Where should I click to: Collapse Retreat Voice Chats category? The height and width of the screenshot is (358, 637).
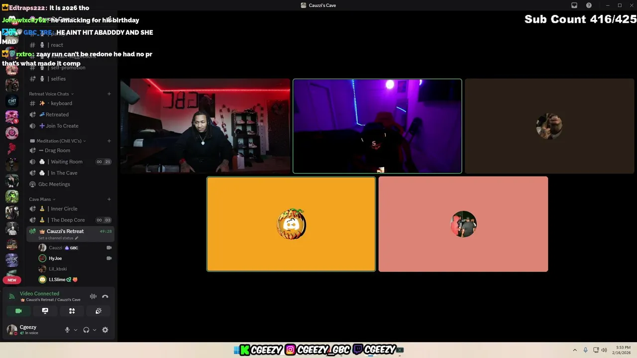(x=51, y=94)
